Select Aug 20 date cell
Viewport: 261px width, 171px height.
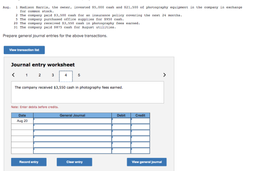[x=22, y=121]
